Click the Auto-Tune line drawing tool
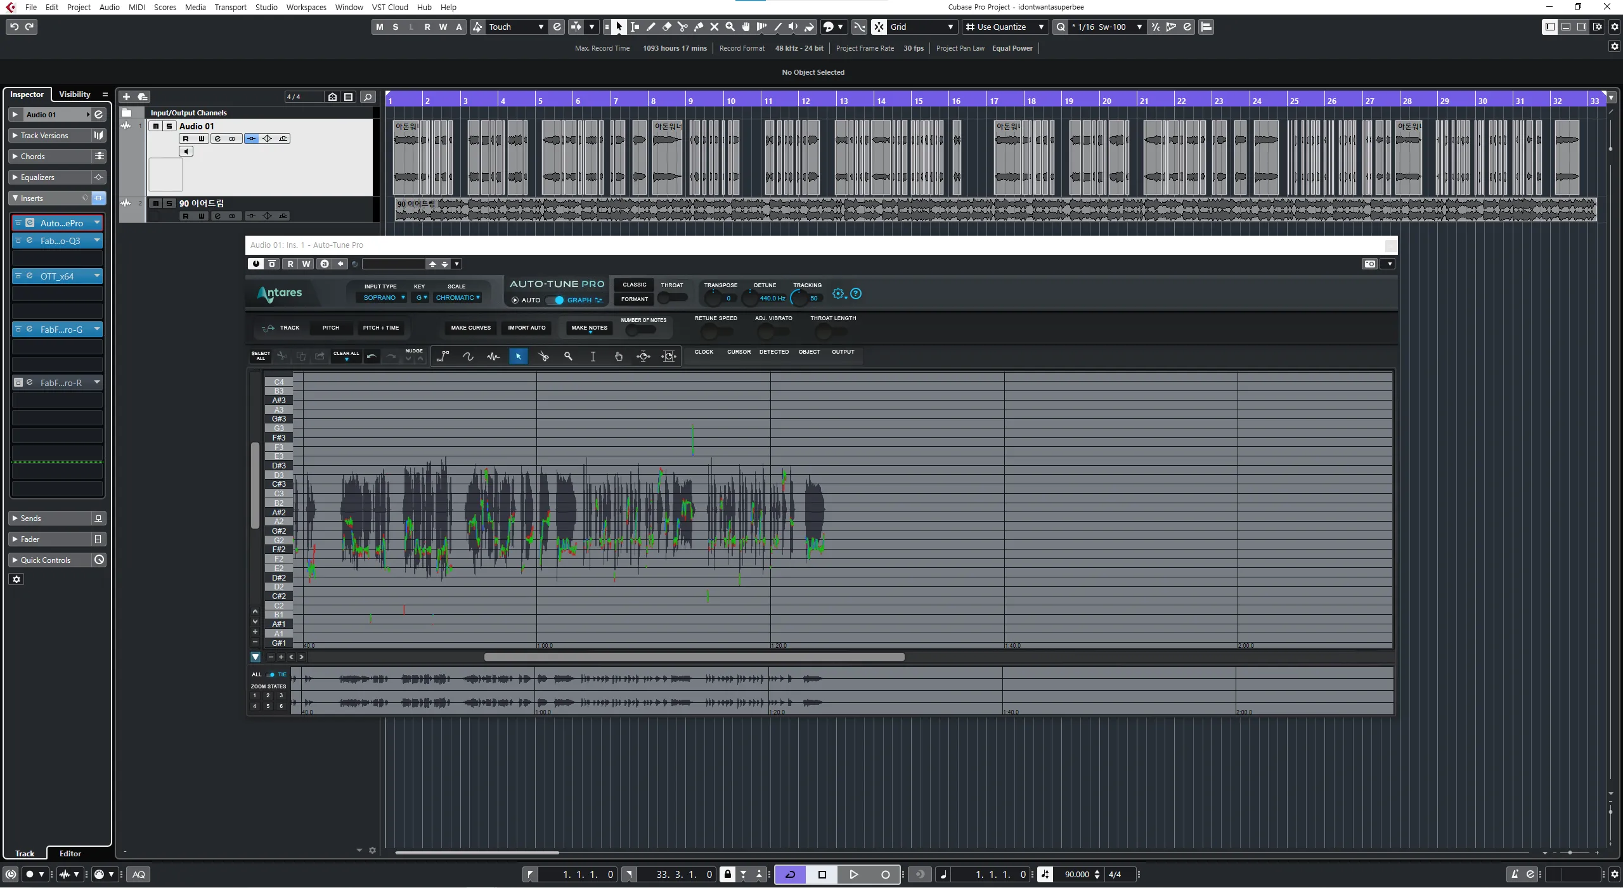 pos(443,356)
